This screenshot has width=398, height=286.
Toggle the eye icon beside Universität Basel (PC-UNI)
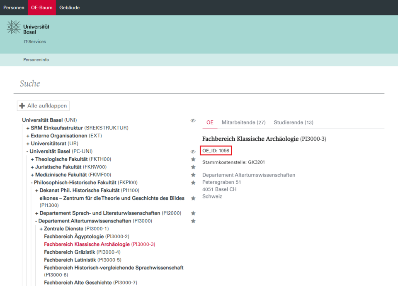click(x=193, y=152)
